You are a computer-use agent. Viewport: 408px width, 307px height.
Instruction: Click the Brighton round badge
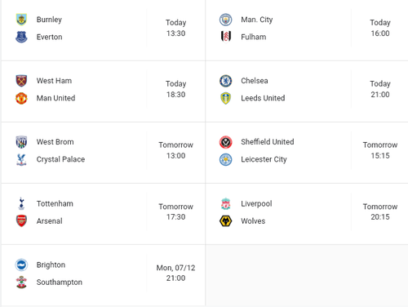click(x=21, y=265)
